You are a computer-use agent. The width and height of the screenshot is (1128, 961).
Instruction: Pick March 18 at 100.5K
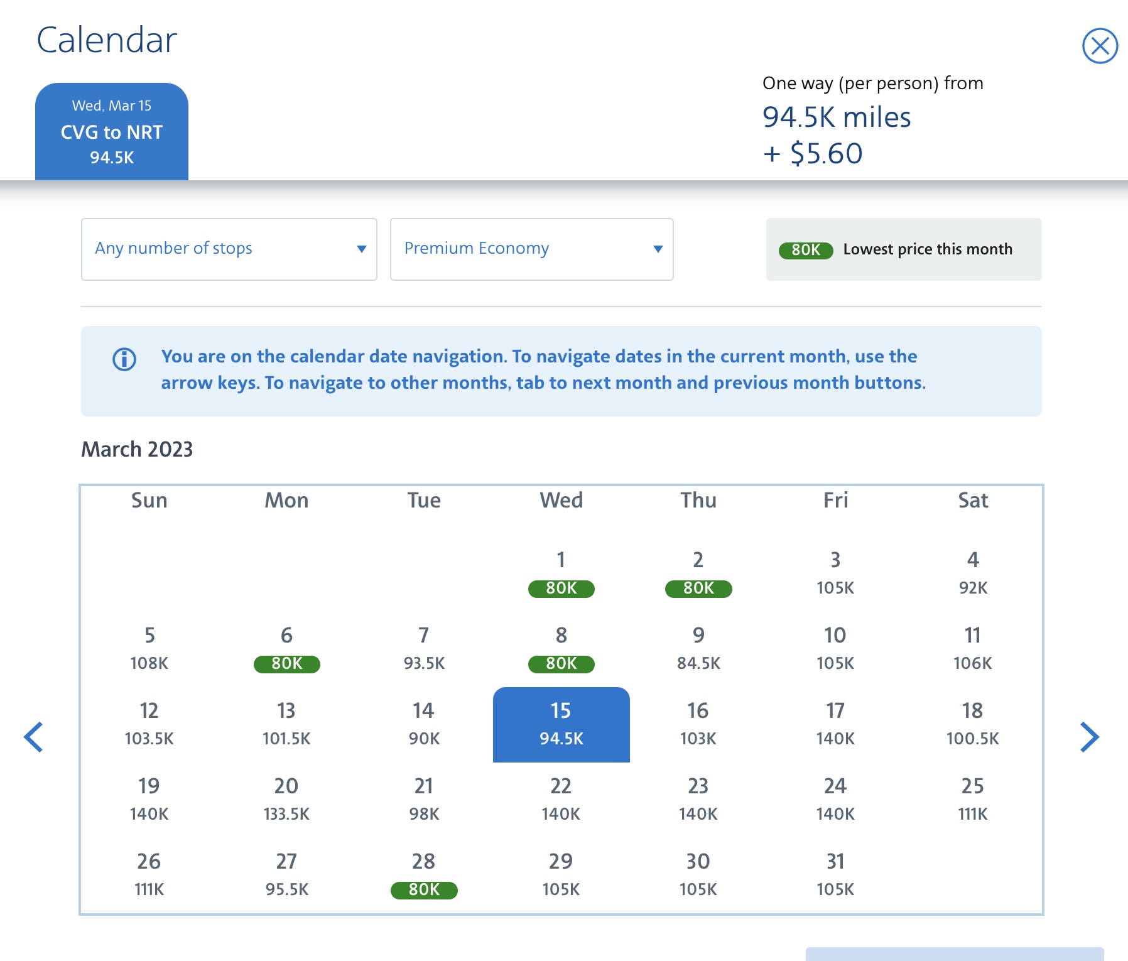coord(972,725)
